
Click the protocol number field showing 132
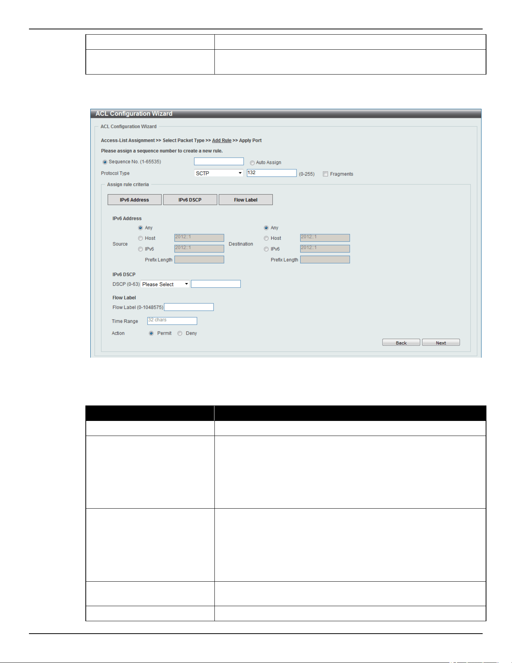coord(272,173)
